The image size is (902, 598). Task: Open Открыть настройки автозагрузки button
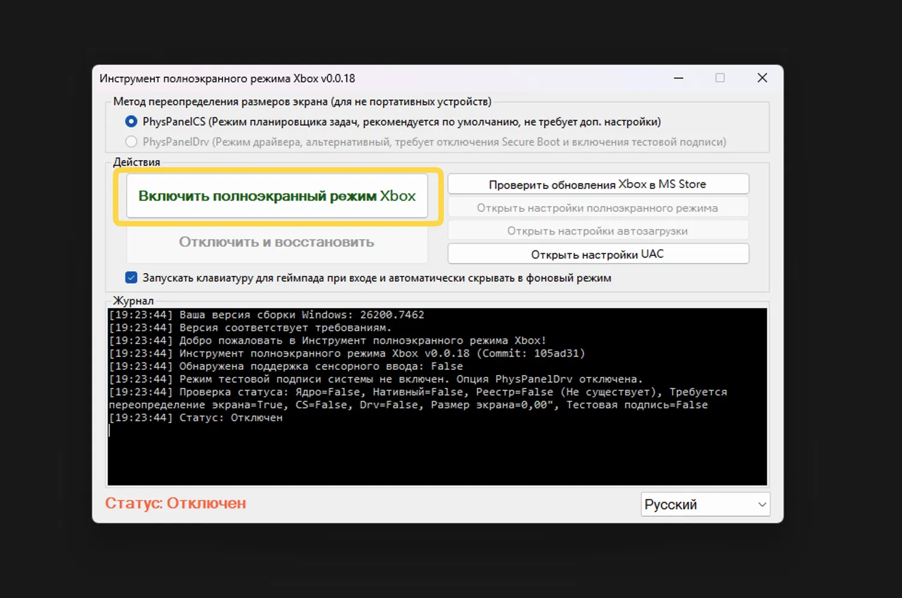click(598, 231)
